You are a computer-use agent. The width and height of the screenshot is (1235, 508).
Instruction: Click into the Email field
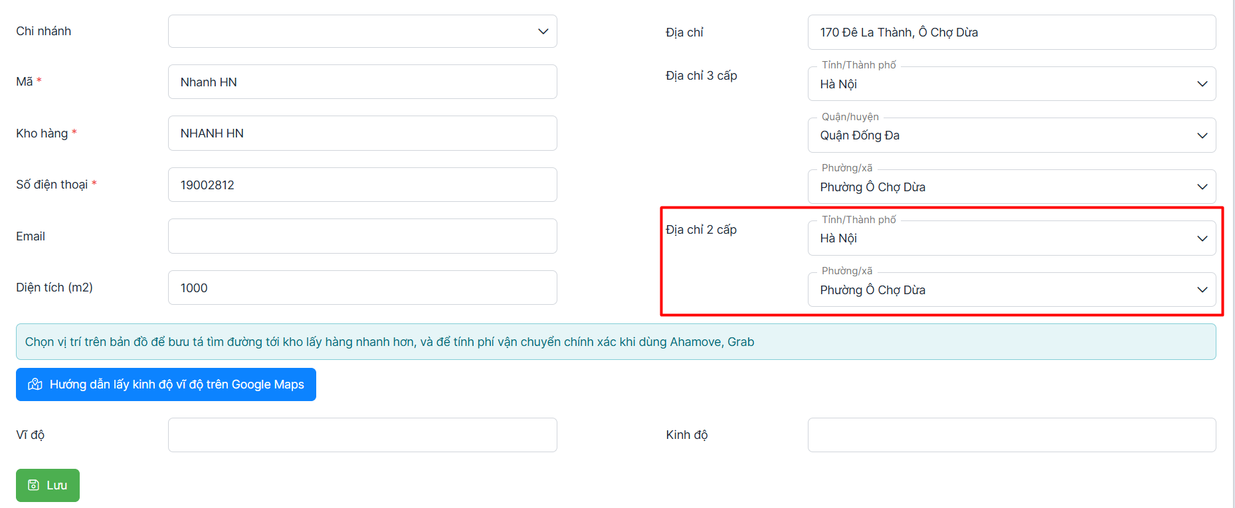[362, 236]
